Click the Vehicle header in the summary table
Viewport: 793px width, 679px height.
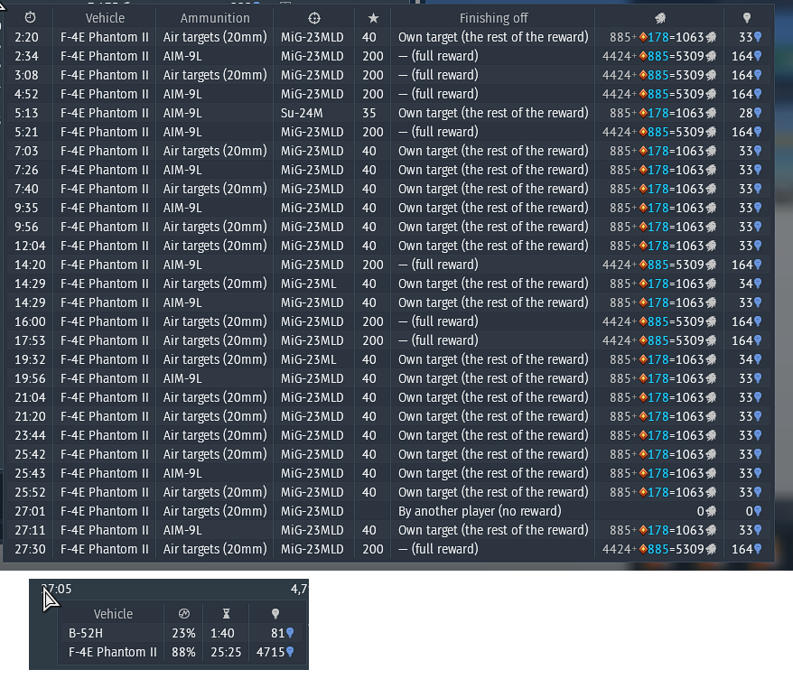click(113, 614)
